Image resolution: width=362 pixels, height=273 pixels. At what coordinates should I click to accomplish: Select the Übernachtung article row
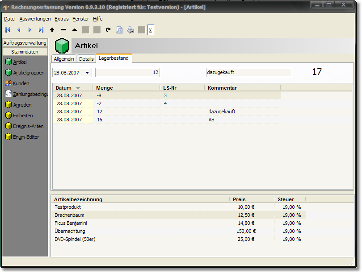coord(179,231)
